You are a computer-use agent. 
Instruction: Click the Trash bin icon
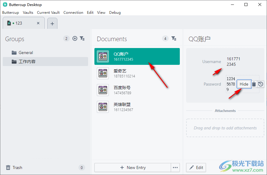[x=8, y=167]
